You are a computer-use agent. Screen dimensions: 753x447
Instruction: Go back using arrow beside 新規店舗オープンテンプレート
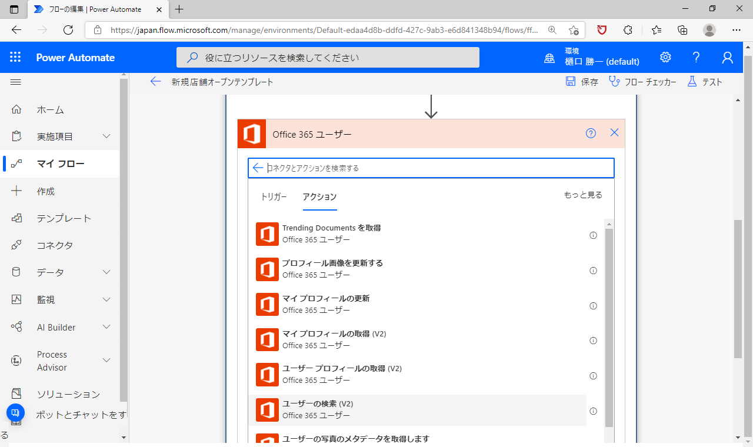coord(155,82)
